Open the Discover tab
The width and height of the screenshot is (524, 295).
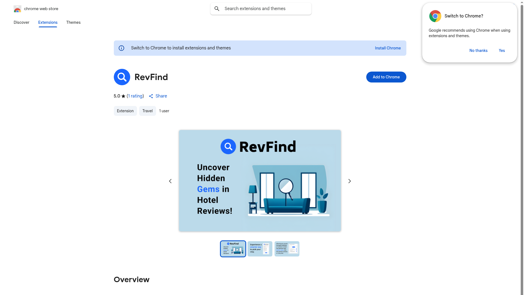coord(22,22)
